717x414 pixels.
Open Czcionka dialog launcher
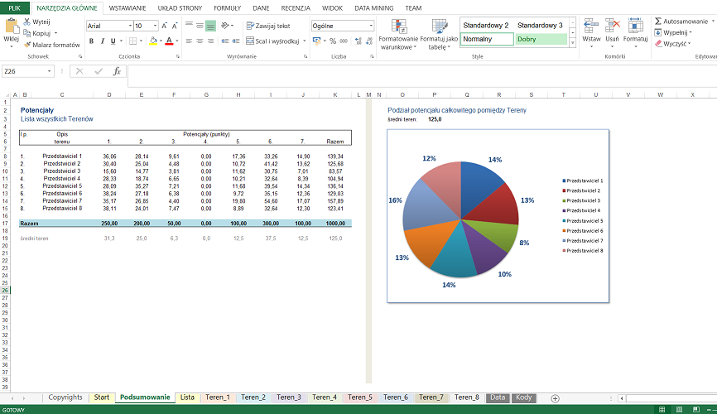(x=177, y=57)
